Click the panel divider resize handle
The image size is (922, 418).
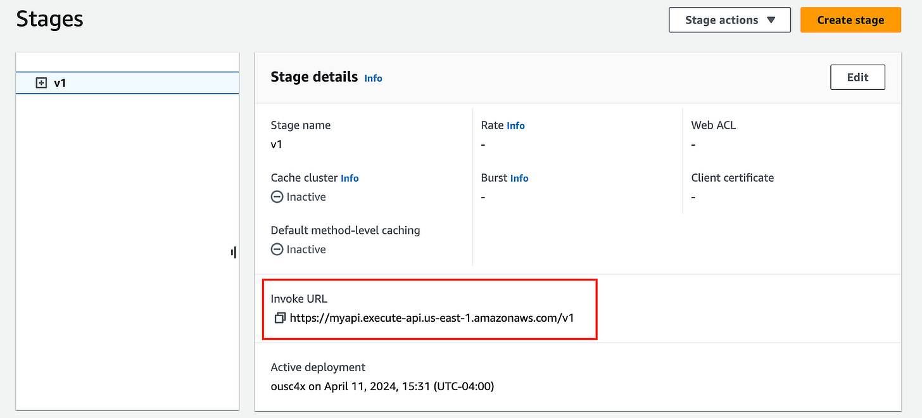pyautogui.click(x=234, y=253)
